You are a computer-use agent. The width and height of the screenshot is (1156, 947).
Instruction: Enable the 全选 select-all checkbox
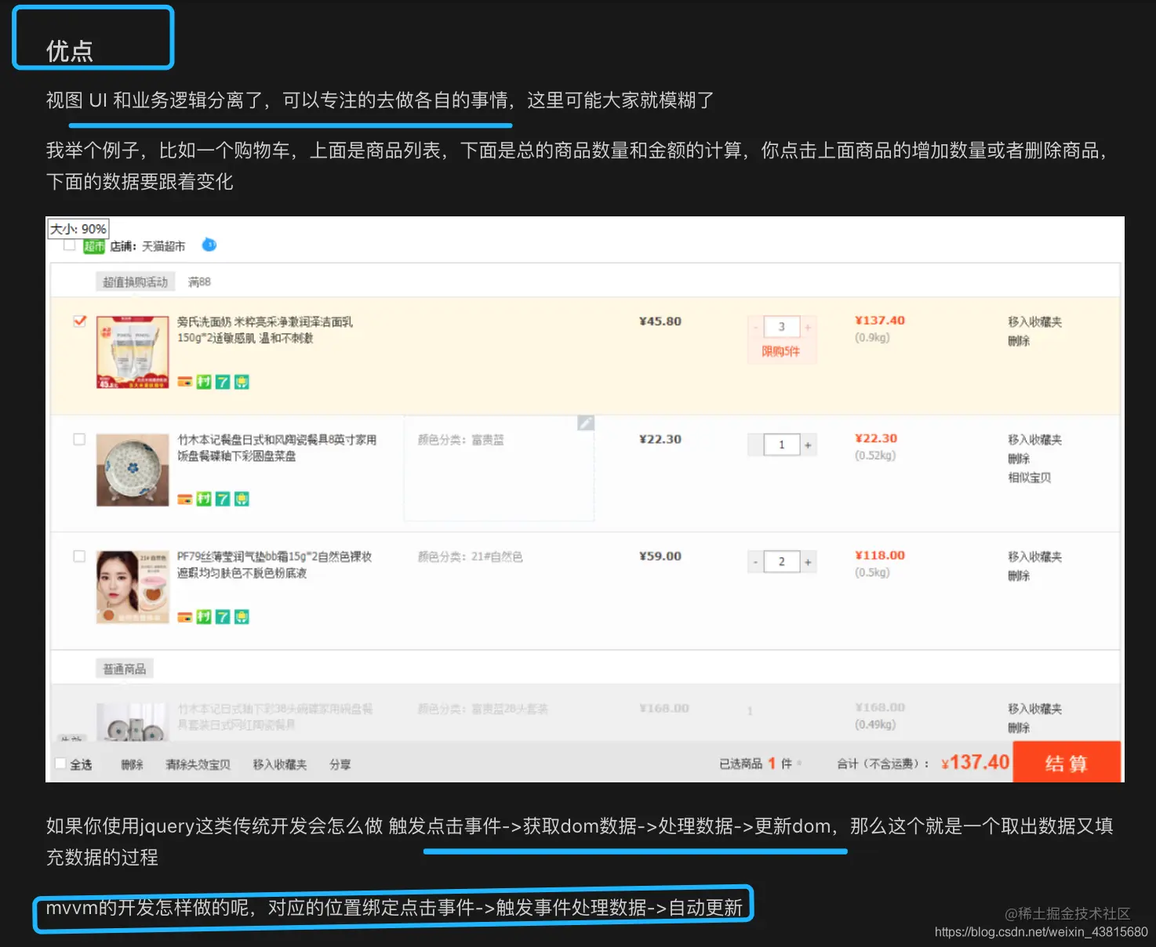tap(60, 763)
